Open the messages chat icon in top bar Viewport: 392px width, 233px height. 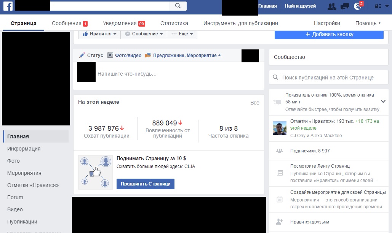345,6
